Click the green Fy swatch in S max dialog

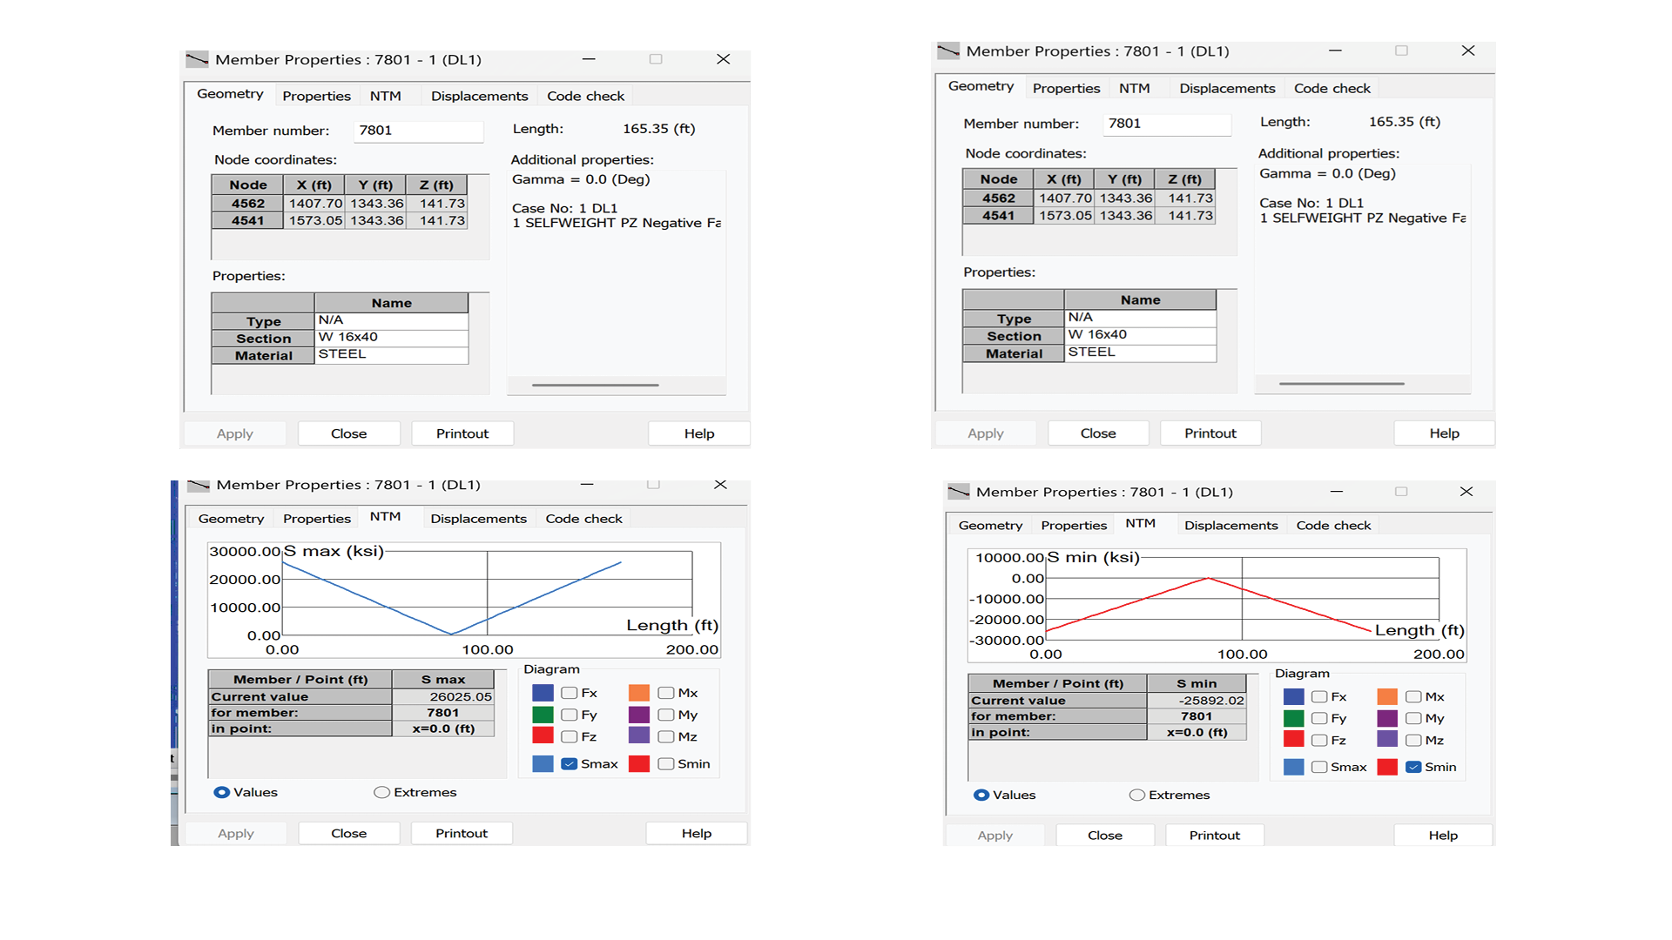pos(543,715)
